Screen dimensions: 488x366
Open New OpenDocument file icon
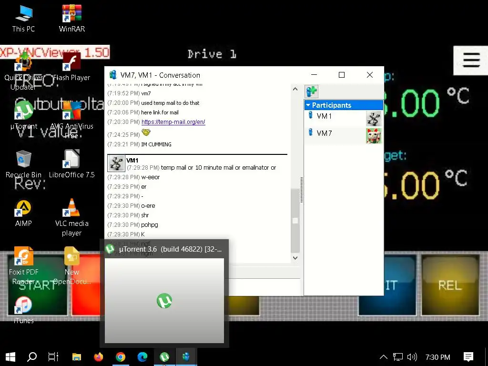pyautogui.click(x=72, y=266)
